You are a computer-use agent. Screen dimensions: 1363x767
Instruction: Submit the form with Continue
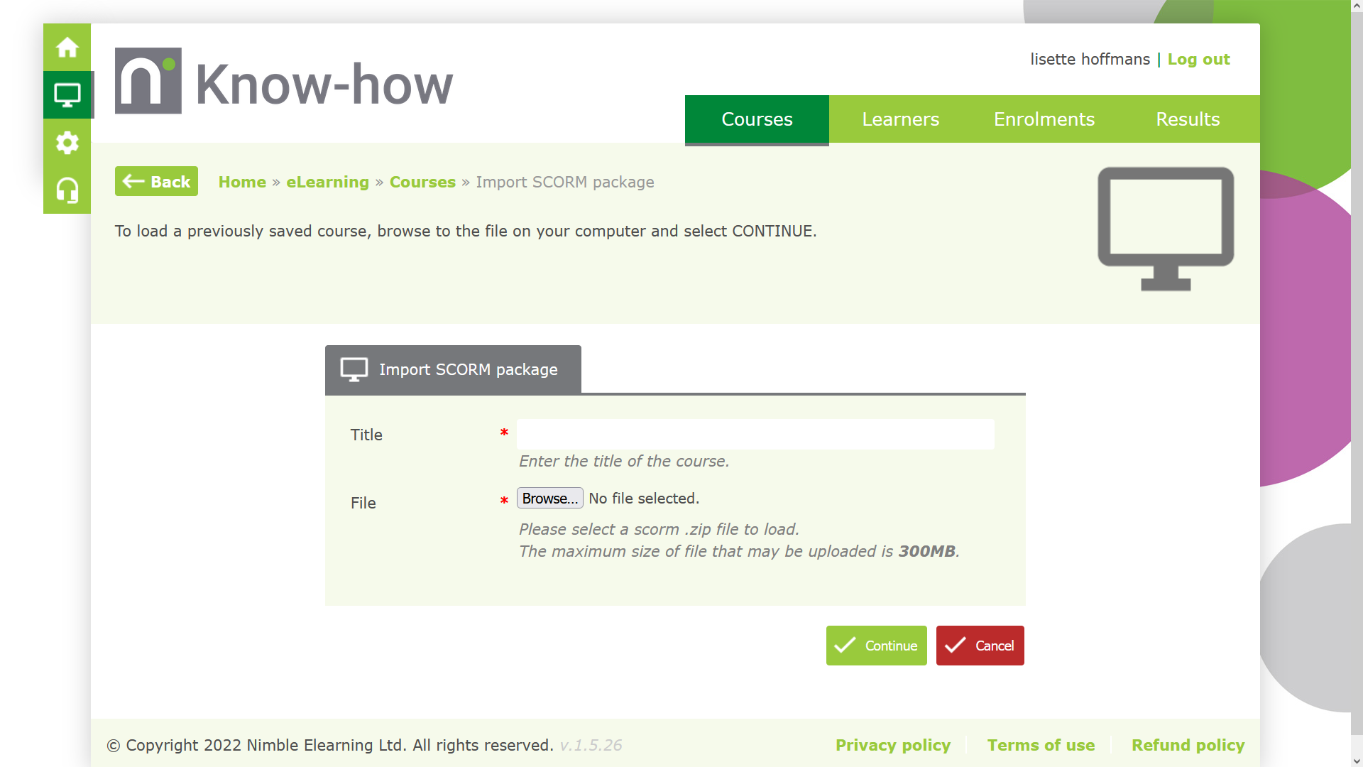(x=877, y=646)
